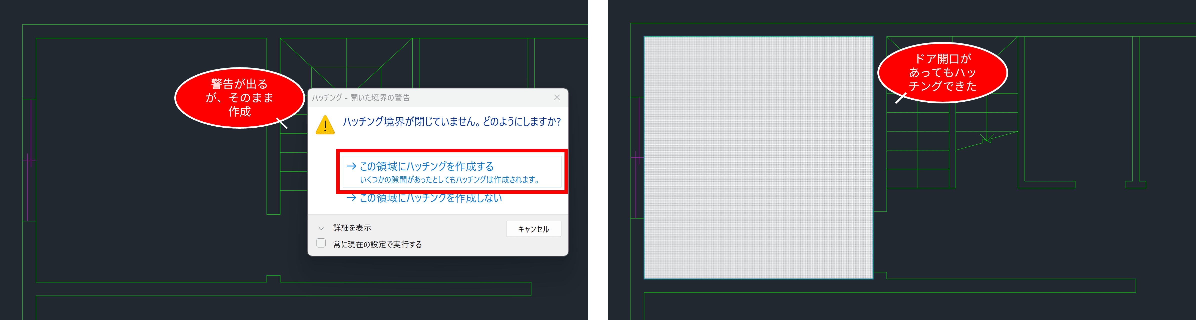Enable 常に現在の設定で実行する checkbox
The width and height of the screenshot is (1196, 320).
click(321, 244)
